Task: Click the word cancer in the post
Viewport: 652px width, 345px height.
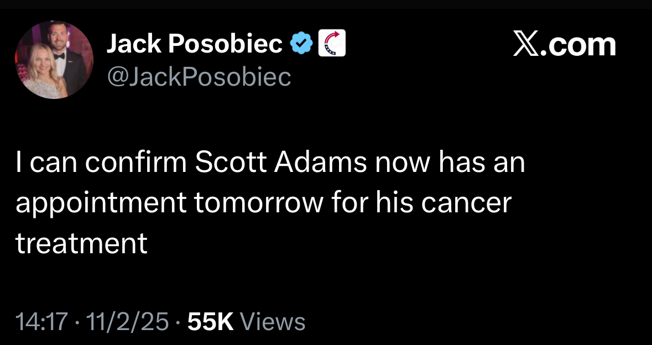Action: (466, 203)
